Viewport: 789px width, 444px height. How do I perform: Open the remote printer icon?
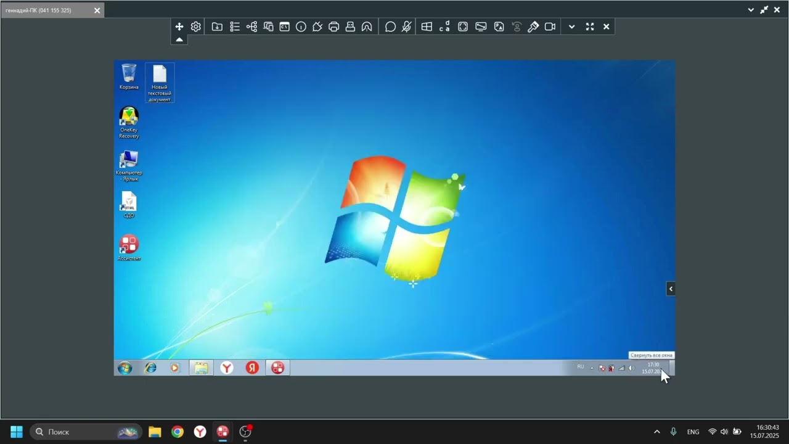pos(333,27)
